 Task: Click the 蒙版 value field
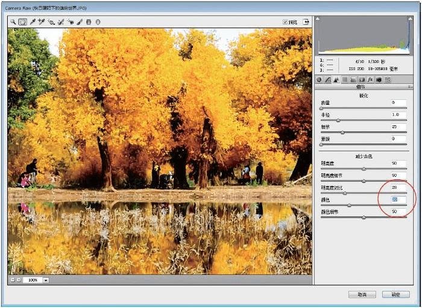click(x=398, y=139)
